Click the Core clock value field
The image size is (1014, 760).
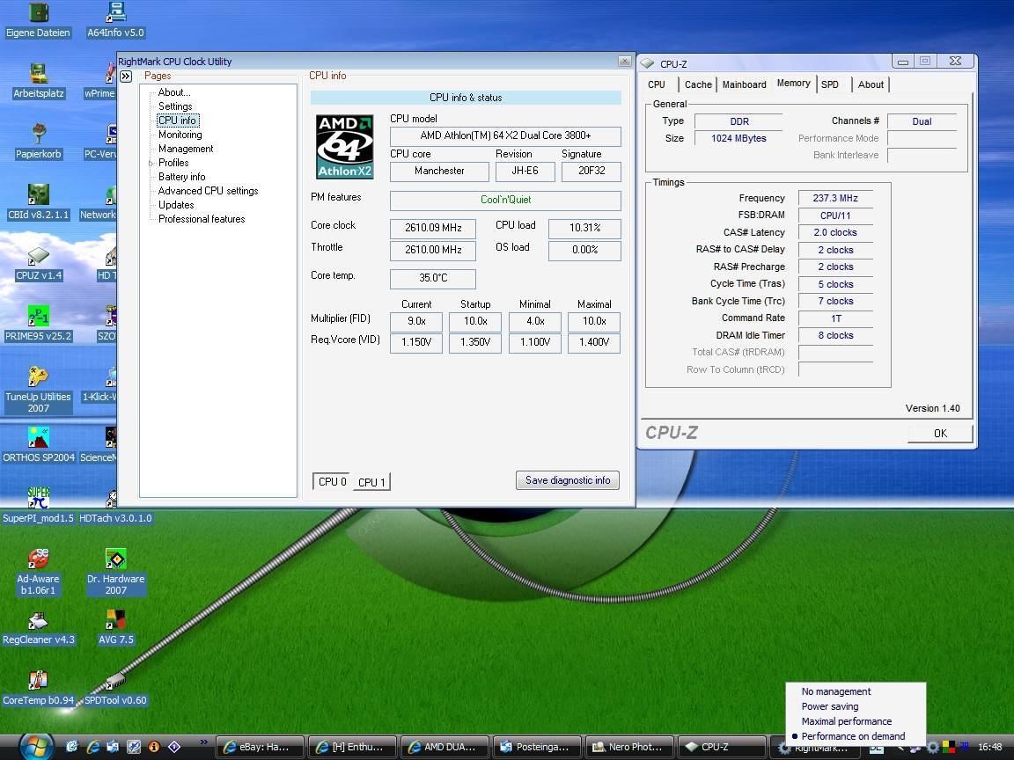[433, 228]
